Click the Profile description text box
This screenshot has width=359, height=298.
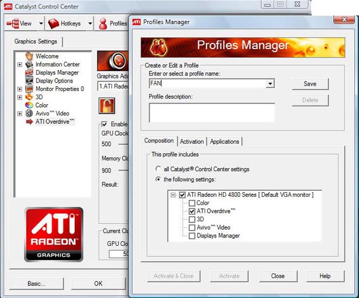click(212, 112)
